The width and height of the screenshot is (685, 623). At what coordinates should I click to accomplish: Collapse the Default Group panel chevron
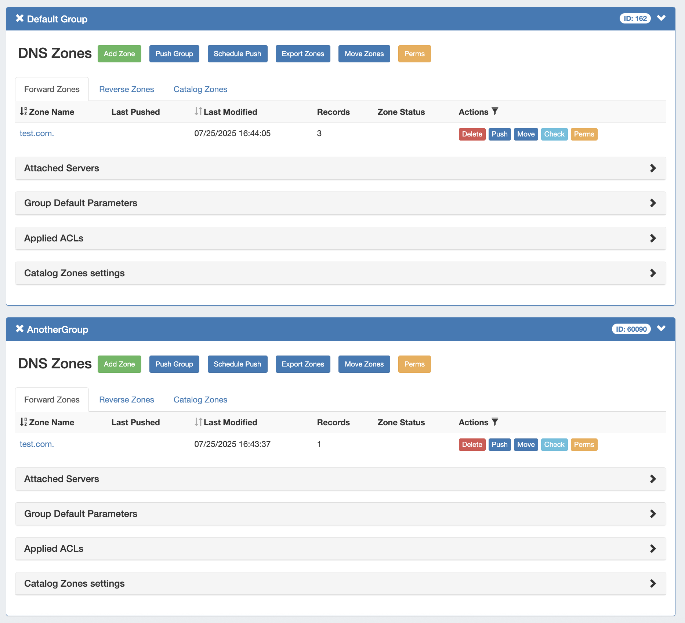661,18
